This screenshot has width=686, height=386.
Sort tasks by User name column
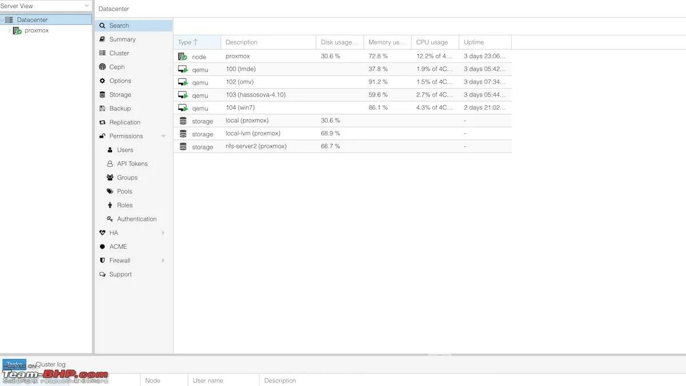click(224, 380)
